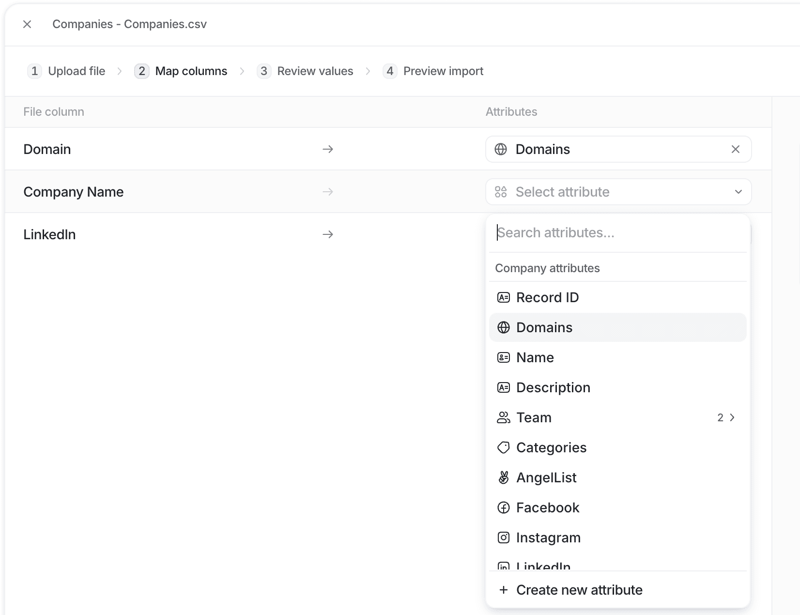The height and width of the screenshot is (615, 800).
Task: Clear the Domains mapping with the X
Action: pyautogui.click(x=736, y=149)
